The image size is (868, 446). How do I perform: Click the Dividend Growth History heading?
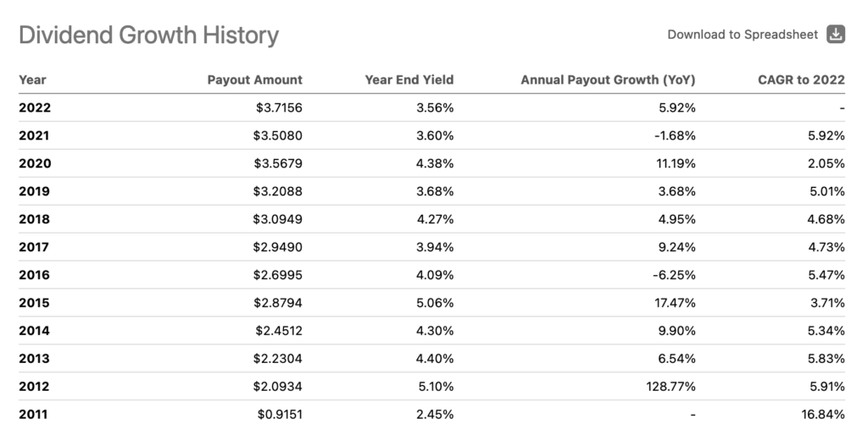(x=148, y=36)
